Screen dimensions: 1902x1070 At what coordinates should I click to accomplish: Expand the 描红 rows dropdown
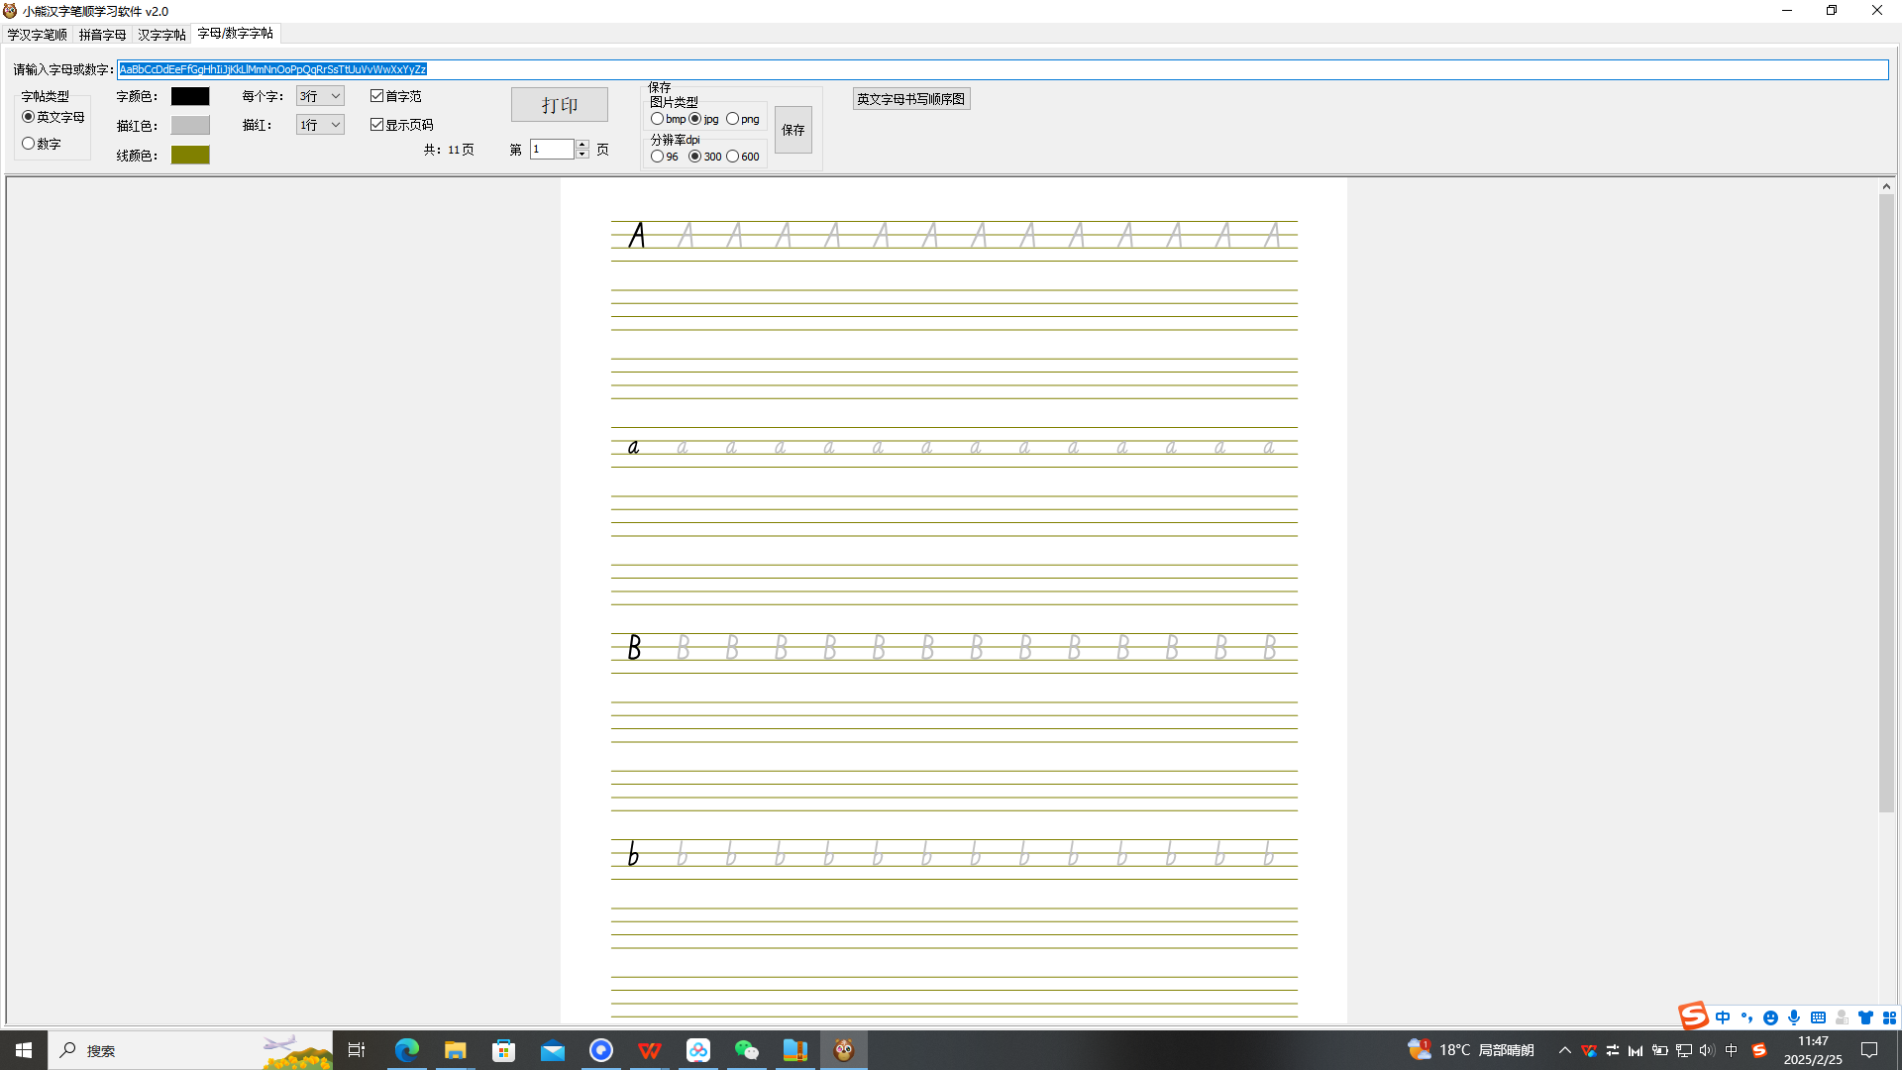pos(320,125)
